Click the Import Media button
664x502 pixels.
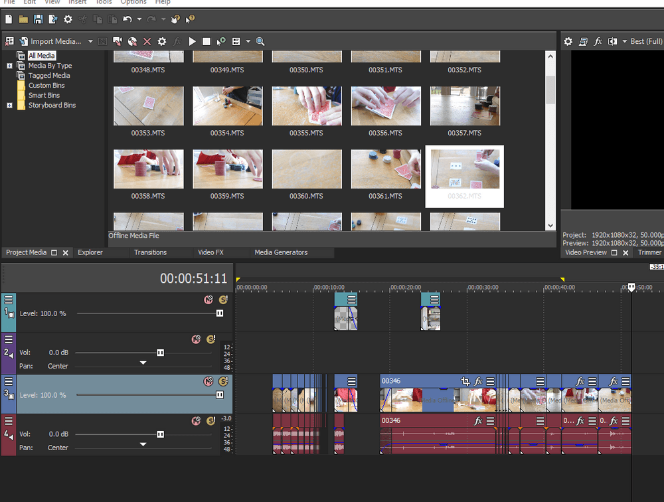coord(53,41)
